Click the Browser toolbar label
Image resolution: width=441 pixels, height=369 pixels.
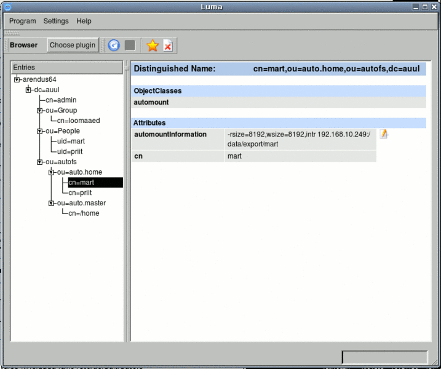point(23,45)
